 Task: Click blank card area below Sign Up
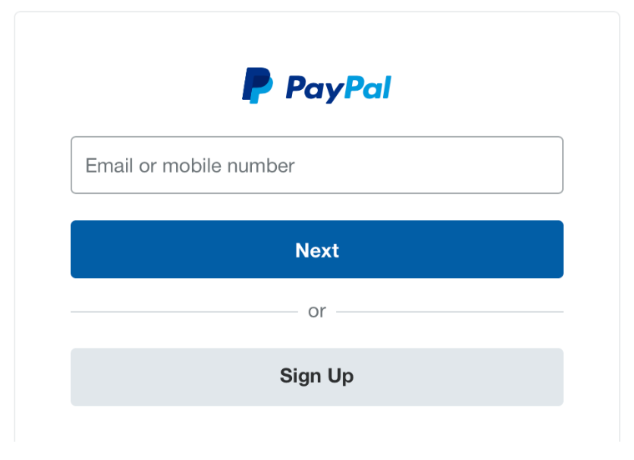coord(317,424)
